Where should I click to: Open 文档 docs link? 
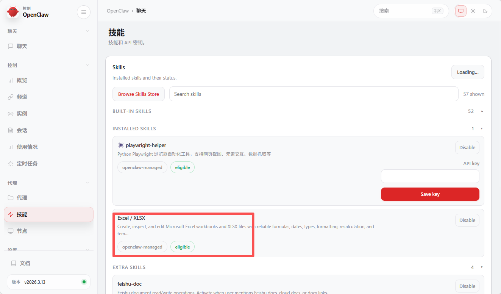pyautogui.click(x=25, y=263)
